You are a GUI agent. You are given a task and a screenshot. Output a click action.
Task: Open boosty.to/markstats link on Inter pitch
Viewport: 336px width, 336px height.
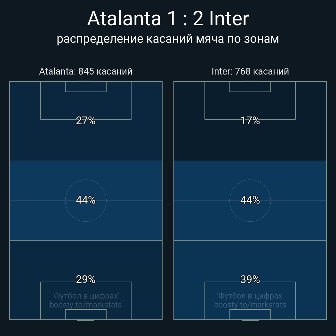[250, 305]
